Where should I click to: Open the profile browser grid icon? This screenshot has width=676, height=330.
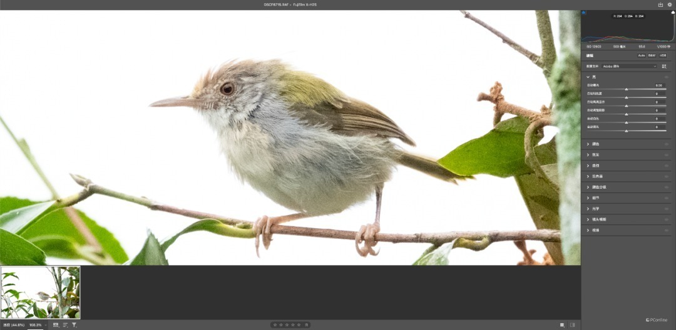point(664,66)
